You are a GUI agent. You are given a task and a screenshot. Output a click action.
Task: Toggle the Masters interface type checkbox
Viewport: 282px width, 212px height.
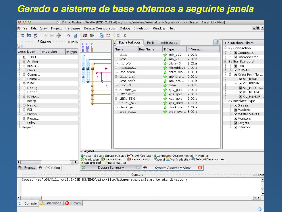[235, 110]
